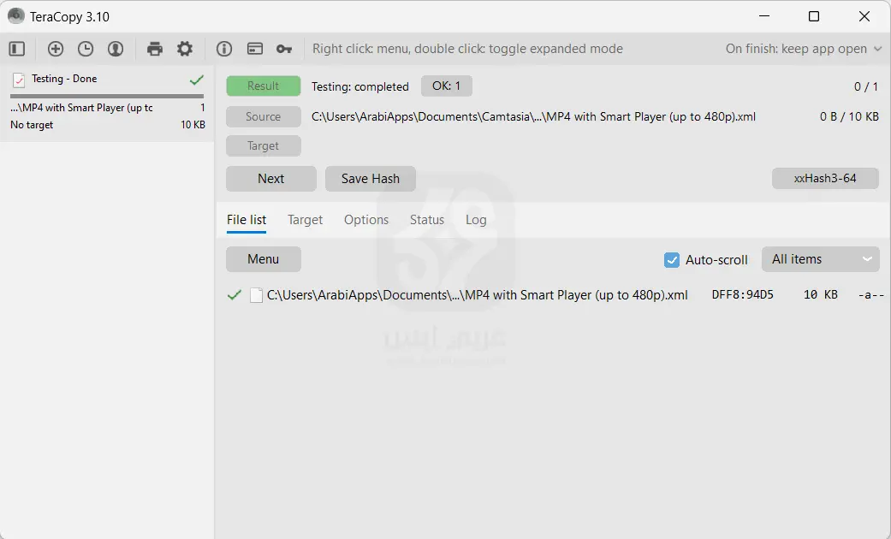This screenshot has height=539, width=891.
Task: Toggle the sidebar panel icon
Action: pyautogui.click(x=17, y=49)
